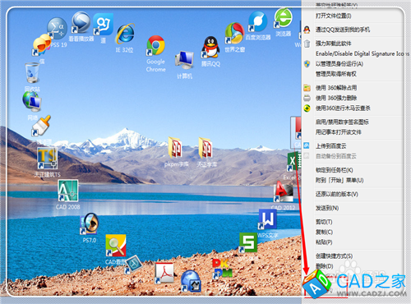Choose 剪切(T) from context menu
The image size is (411, 304).
[x=324, y=222]
